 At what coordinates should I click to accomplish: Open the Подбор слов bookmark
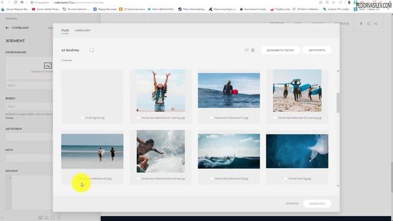click(x=280, y=9)
